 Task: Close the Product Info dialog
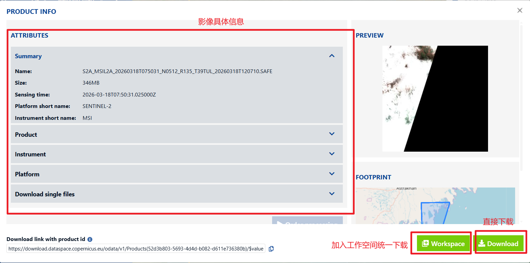(520, 10)
